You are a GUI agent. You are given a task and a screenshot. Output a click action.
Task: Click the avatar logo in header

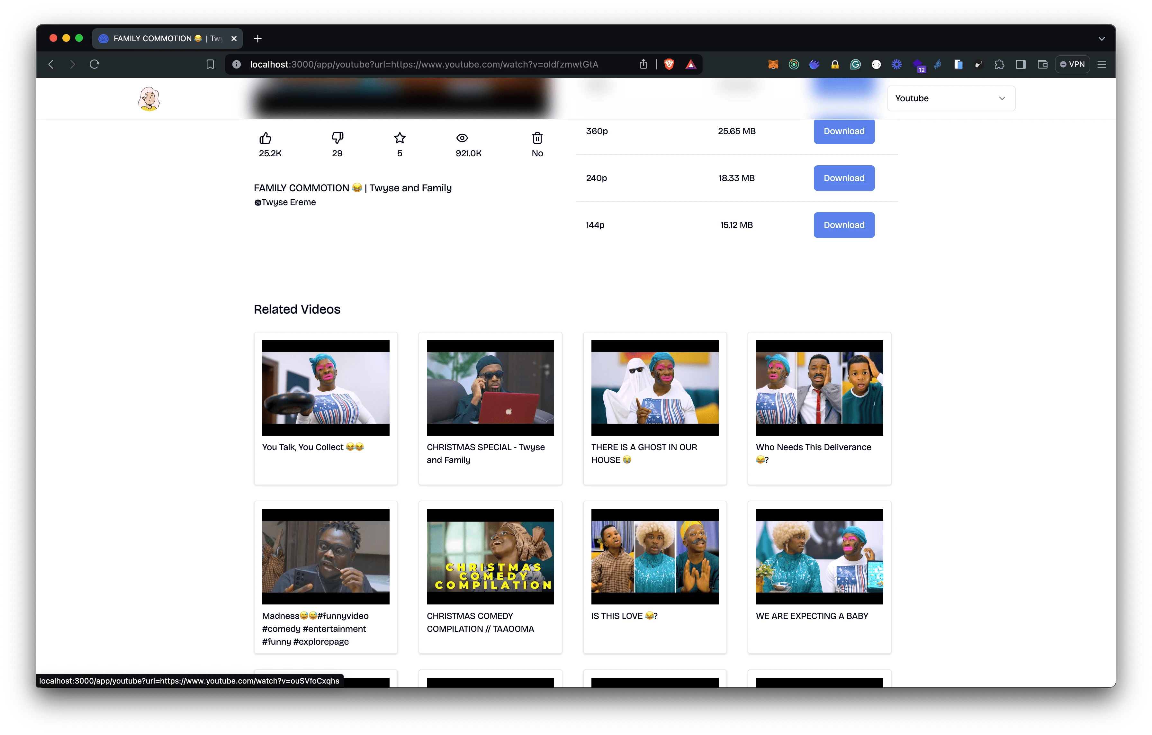tap(149, 99)
